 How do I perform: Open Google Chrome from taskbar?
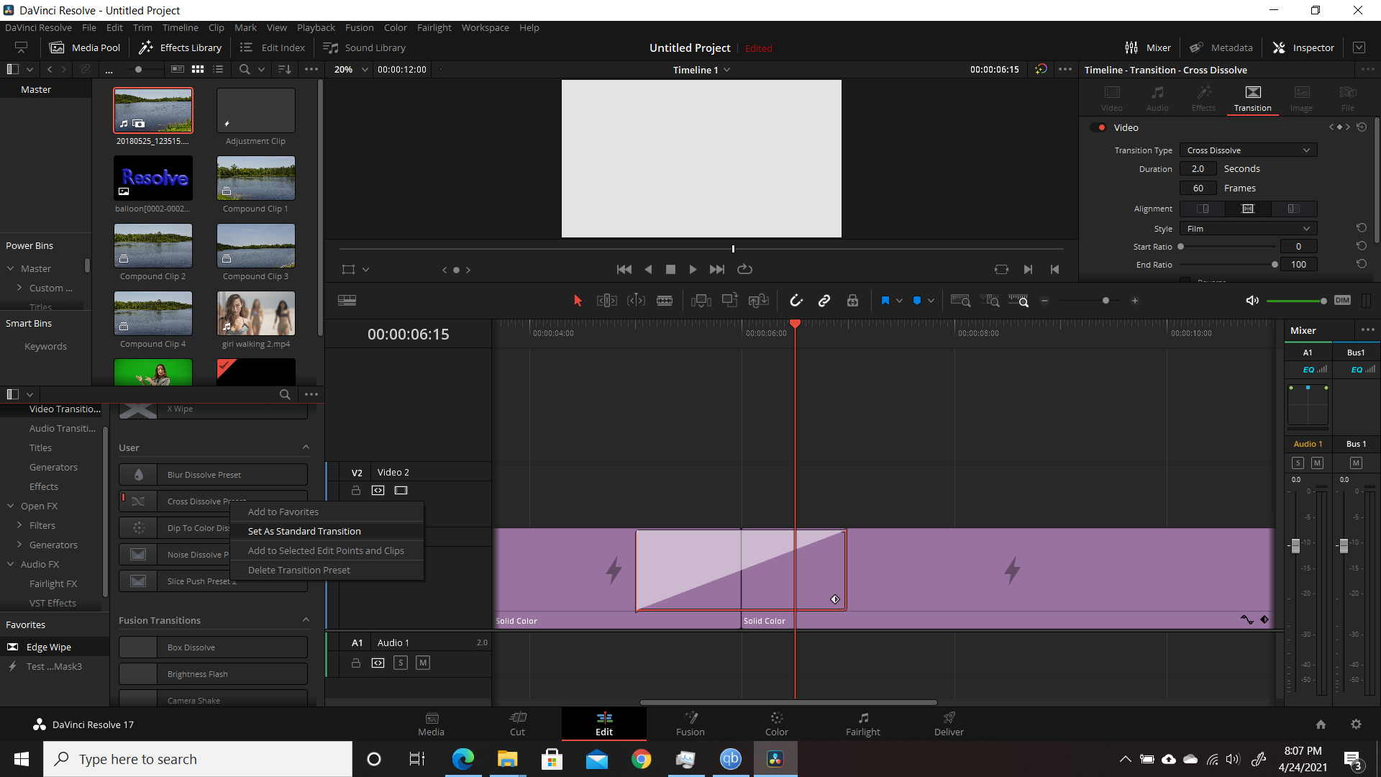[641, 759]
